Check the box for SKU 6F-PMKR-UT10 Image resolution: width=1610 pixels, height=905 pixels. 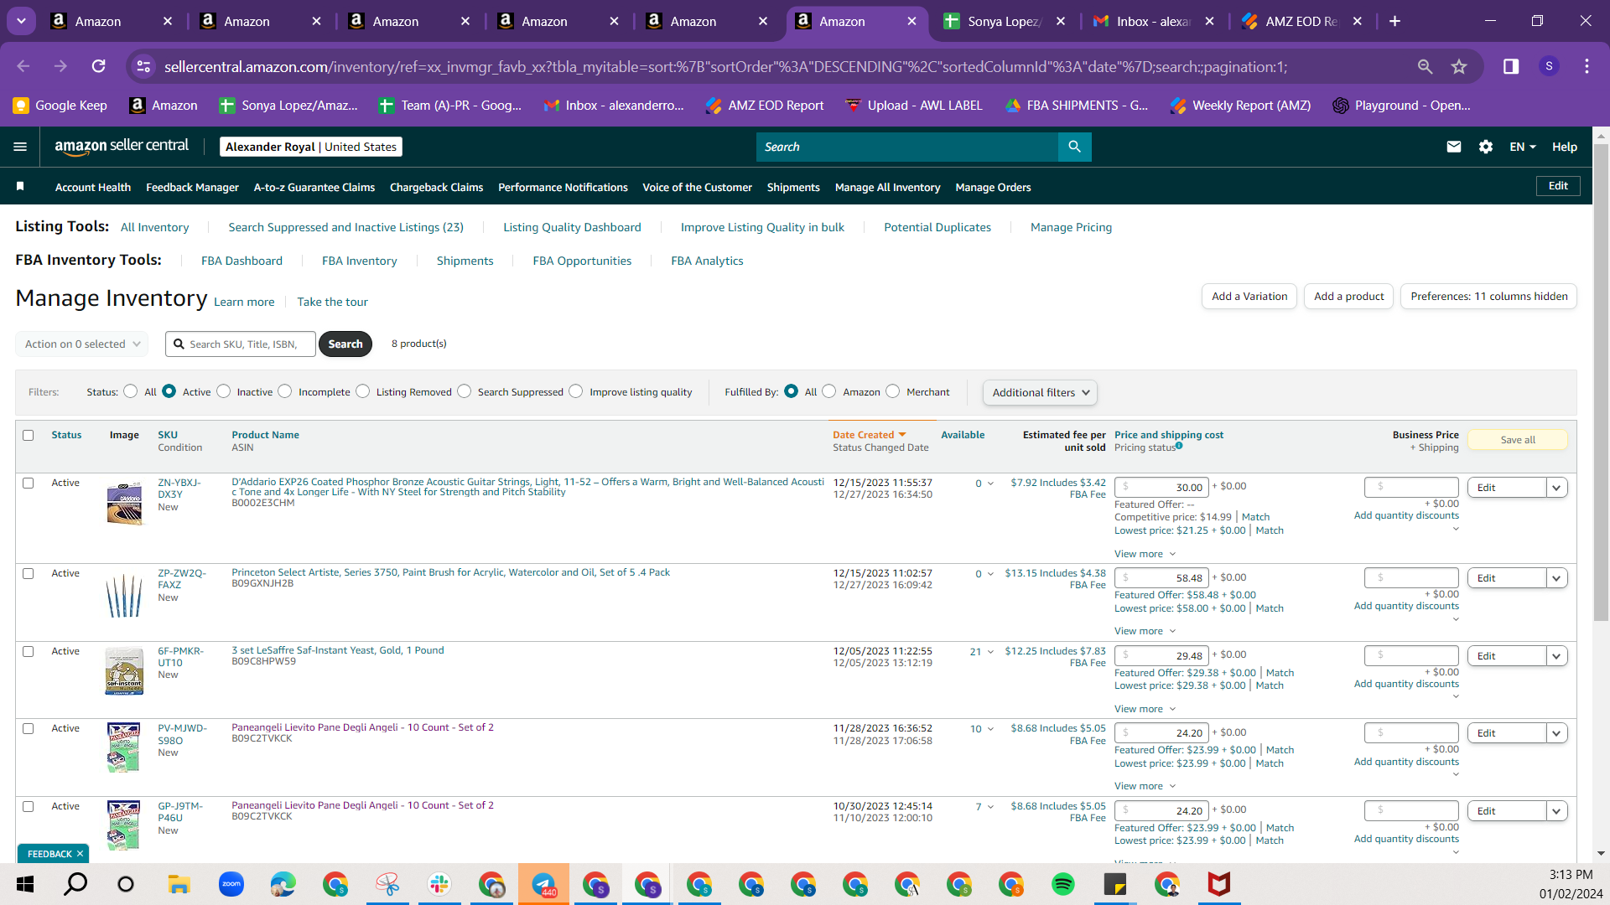29,652
